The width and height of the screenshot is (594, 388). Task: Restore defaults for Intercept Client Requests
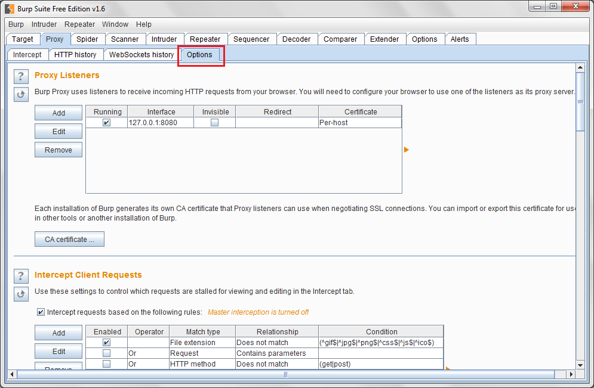coord(21,294)
